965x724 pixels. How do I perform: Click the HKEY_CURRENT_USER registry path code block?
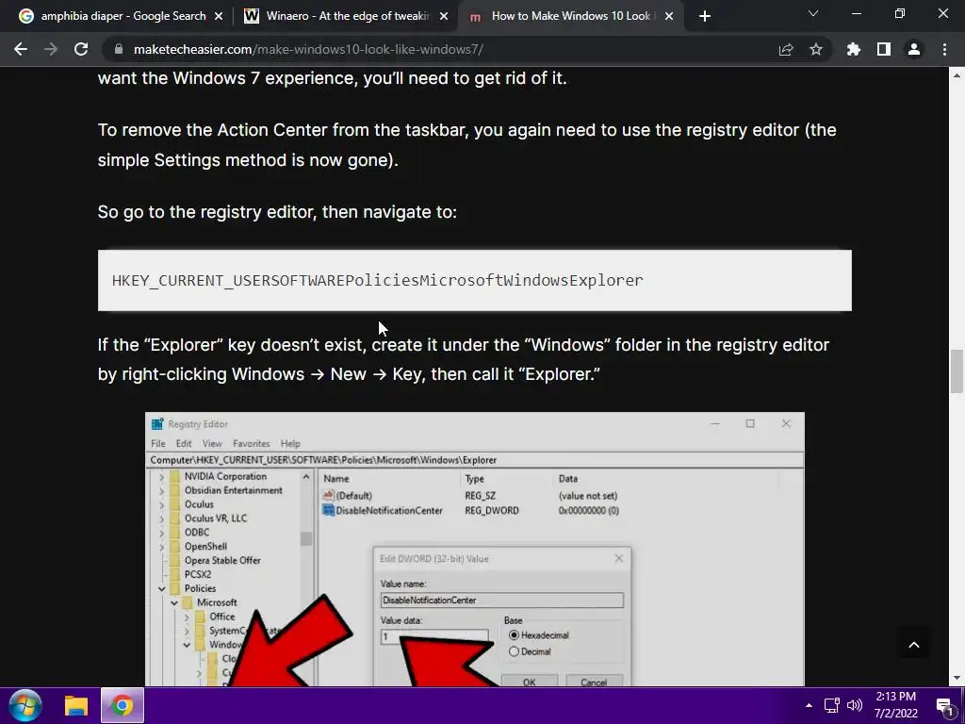[475, 280]
